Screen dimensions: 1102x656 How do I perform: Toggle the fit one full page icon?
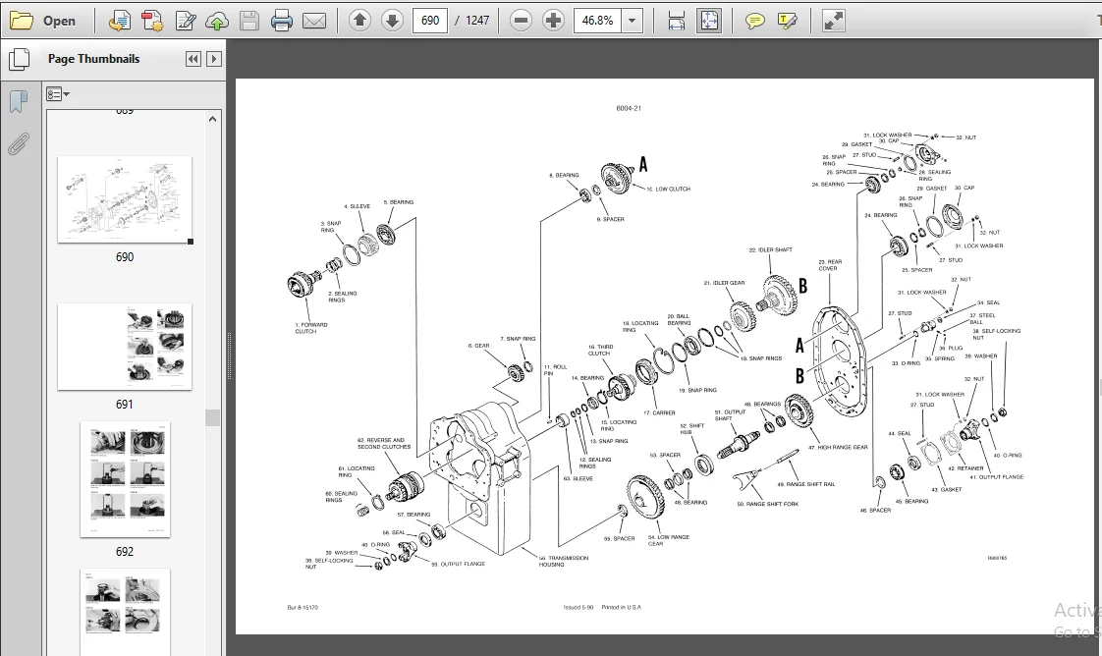[x=709, y=21]
